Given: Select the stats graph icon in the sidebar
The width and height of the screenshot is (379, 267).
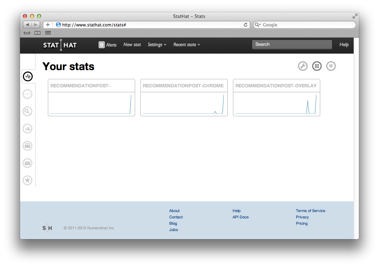Looking at the screenshot, I should (x=28, y=76).
